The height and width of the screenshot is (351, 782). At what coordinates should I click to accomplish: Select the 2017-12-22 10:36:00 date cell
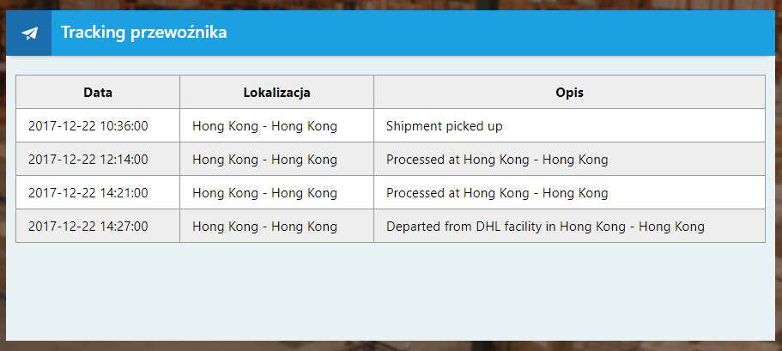click(x=88, y=126)
